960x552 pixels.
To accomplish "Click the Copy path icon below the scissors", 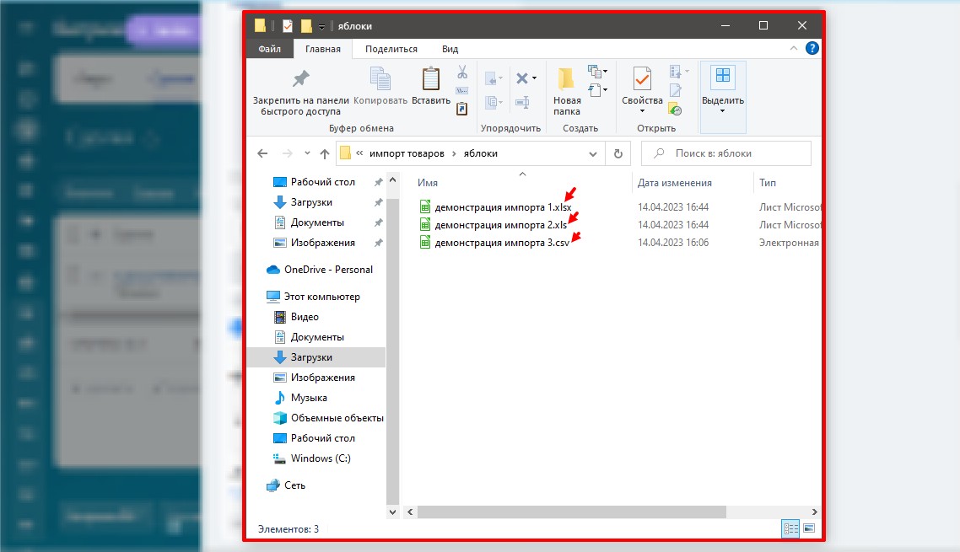I will pyautogui.click(x=462, y=90).
